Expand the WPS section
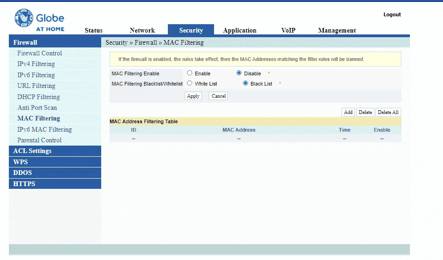 click(55, 162)
